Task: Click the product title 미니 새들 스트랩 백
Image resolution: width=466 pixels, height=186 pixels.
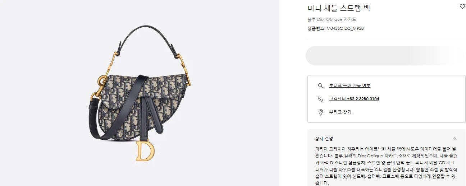Action: click(339, 8)
